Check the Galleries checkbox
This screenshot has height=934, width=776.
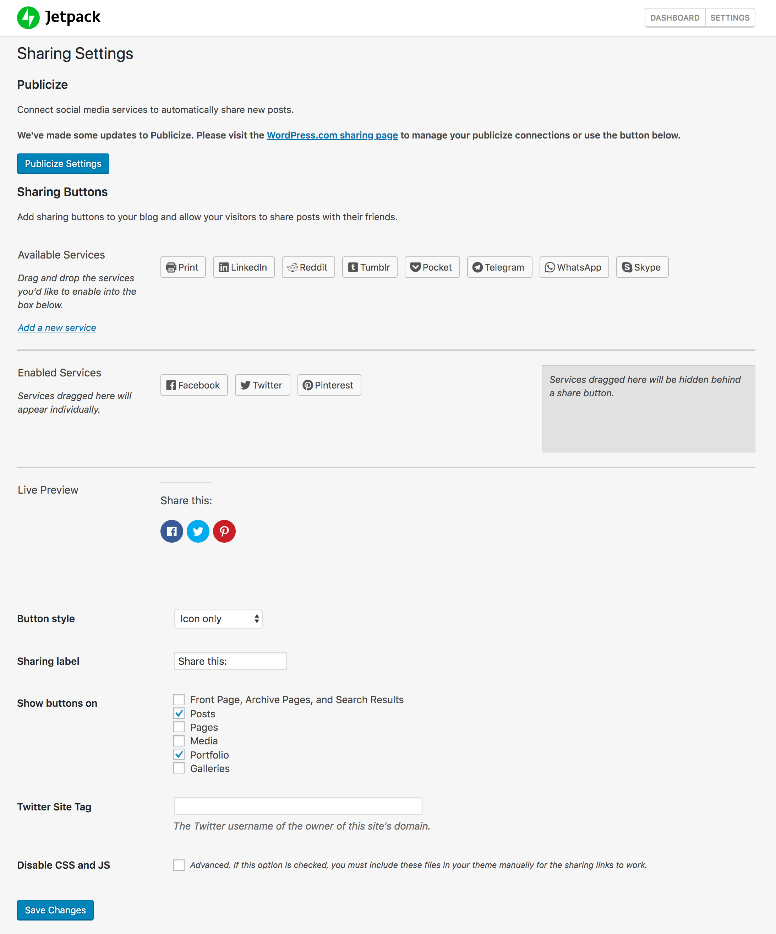179,768
